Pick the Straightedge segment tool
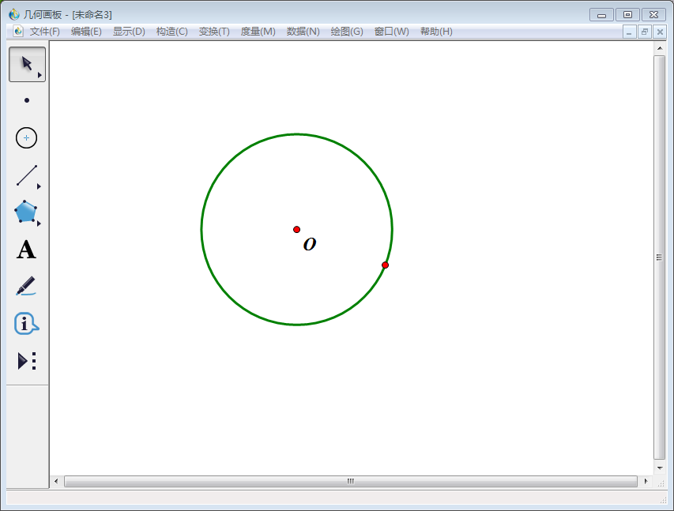The width and height of the screenshot is (674, 511). click(27, 175)
